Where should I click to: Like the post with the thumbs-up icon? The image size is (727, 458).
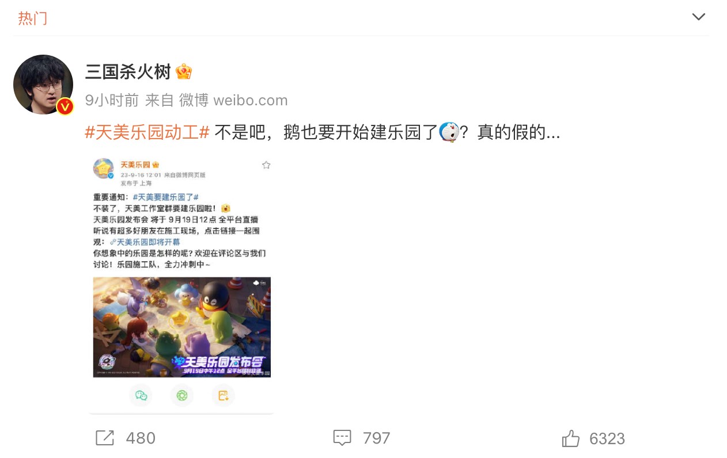571,438
